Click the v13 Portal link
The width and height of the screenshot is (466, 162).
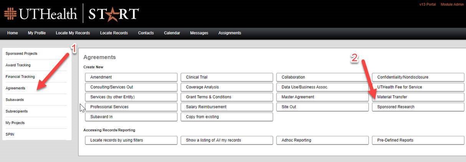[x=428, y=4]
